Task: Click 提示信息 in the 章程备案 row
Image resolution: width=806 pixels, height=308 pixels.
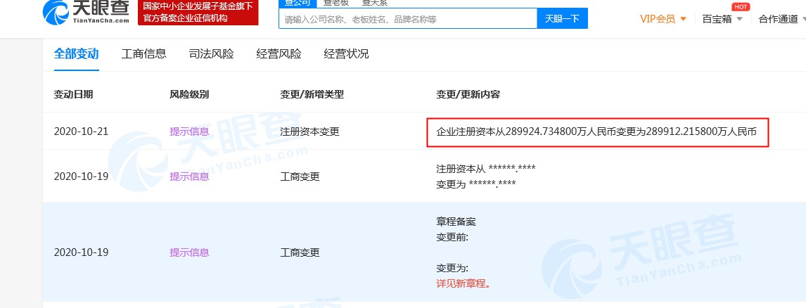Action: pos(189,252)
